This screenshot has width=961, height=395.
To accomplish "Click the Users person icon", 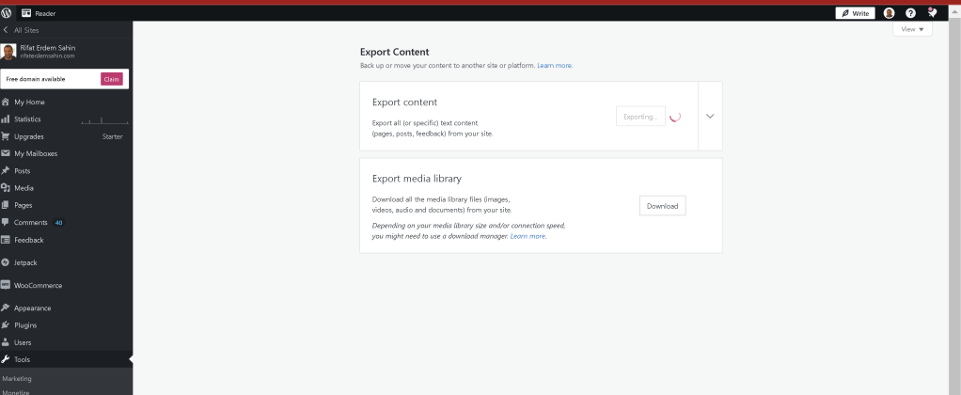I will point(6,342).
